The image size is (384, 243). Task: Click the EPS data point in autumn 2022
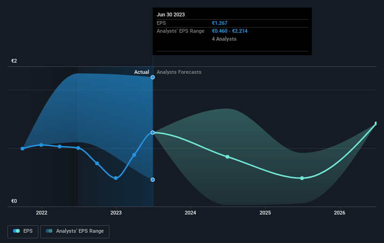97,163
